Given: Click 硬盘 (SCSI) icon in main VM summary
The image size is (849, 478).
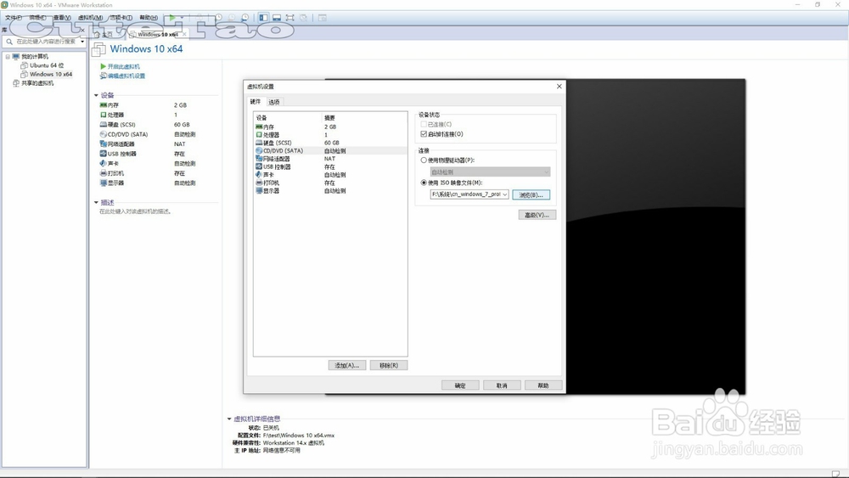Looking at the screenshot, I should (103, 125).
